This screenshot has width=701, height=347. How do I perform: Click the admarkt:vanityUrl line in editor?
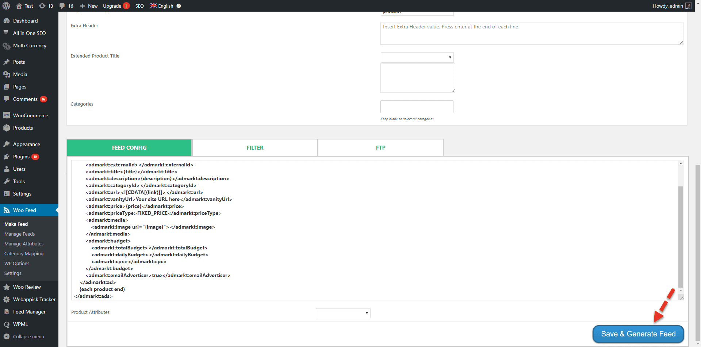pyautogui.click(x=159, y=199)
